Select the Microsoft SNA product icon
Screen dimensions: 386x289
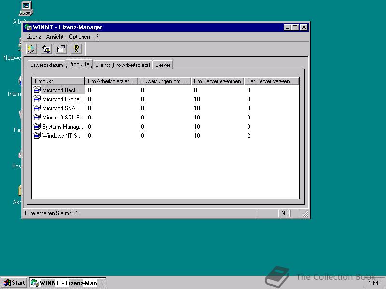tap(37, 108)
